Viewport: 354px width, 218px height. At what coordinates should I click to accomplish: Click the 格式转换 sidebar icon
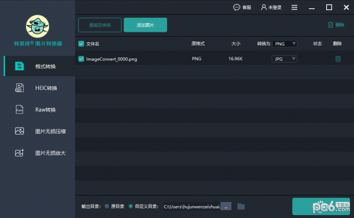click(19, 66)
